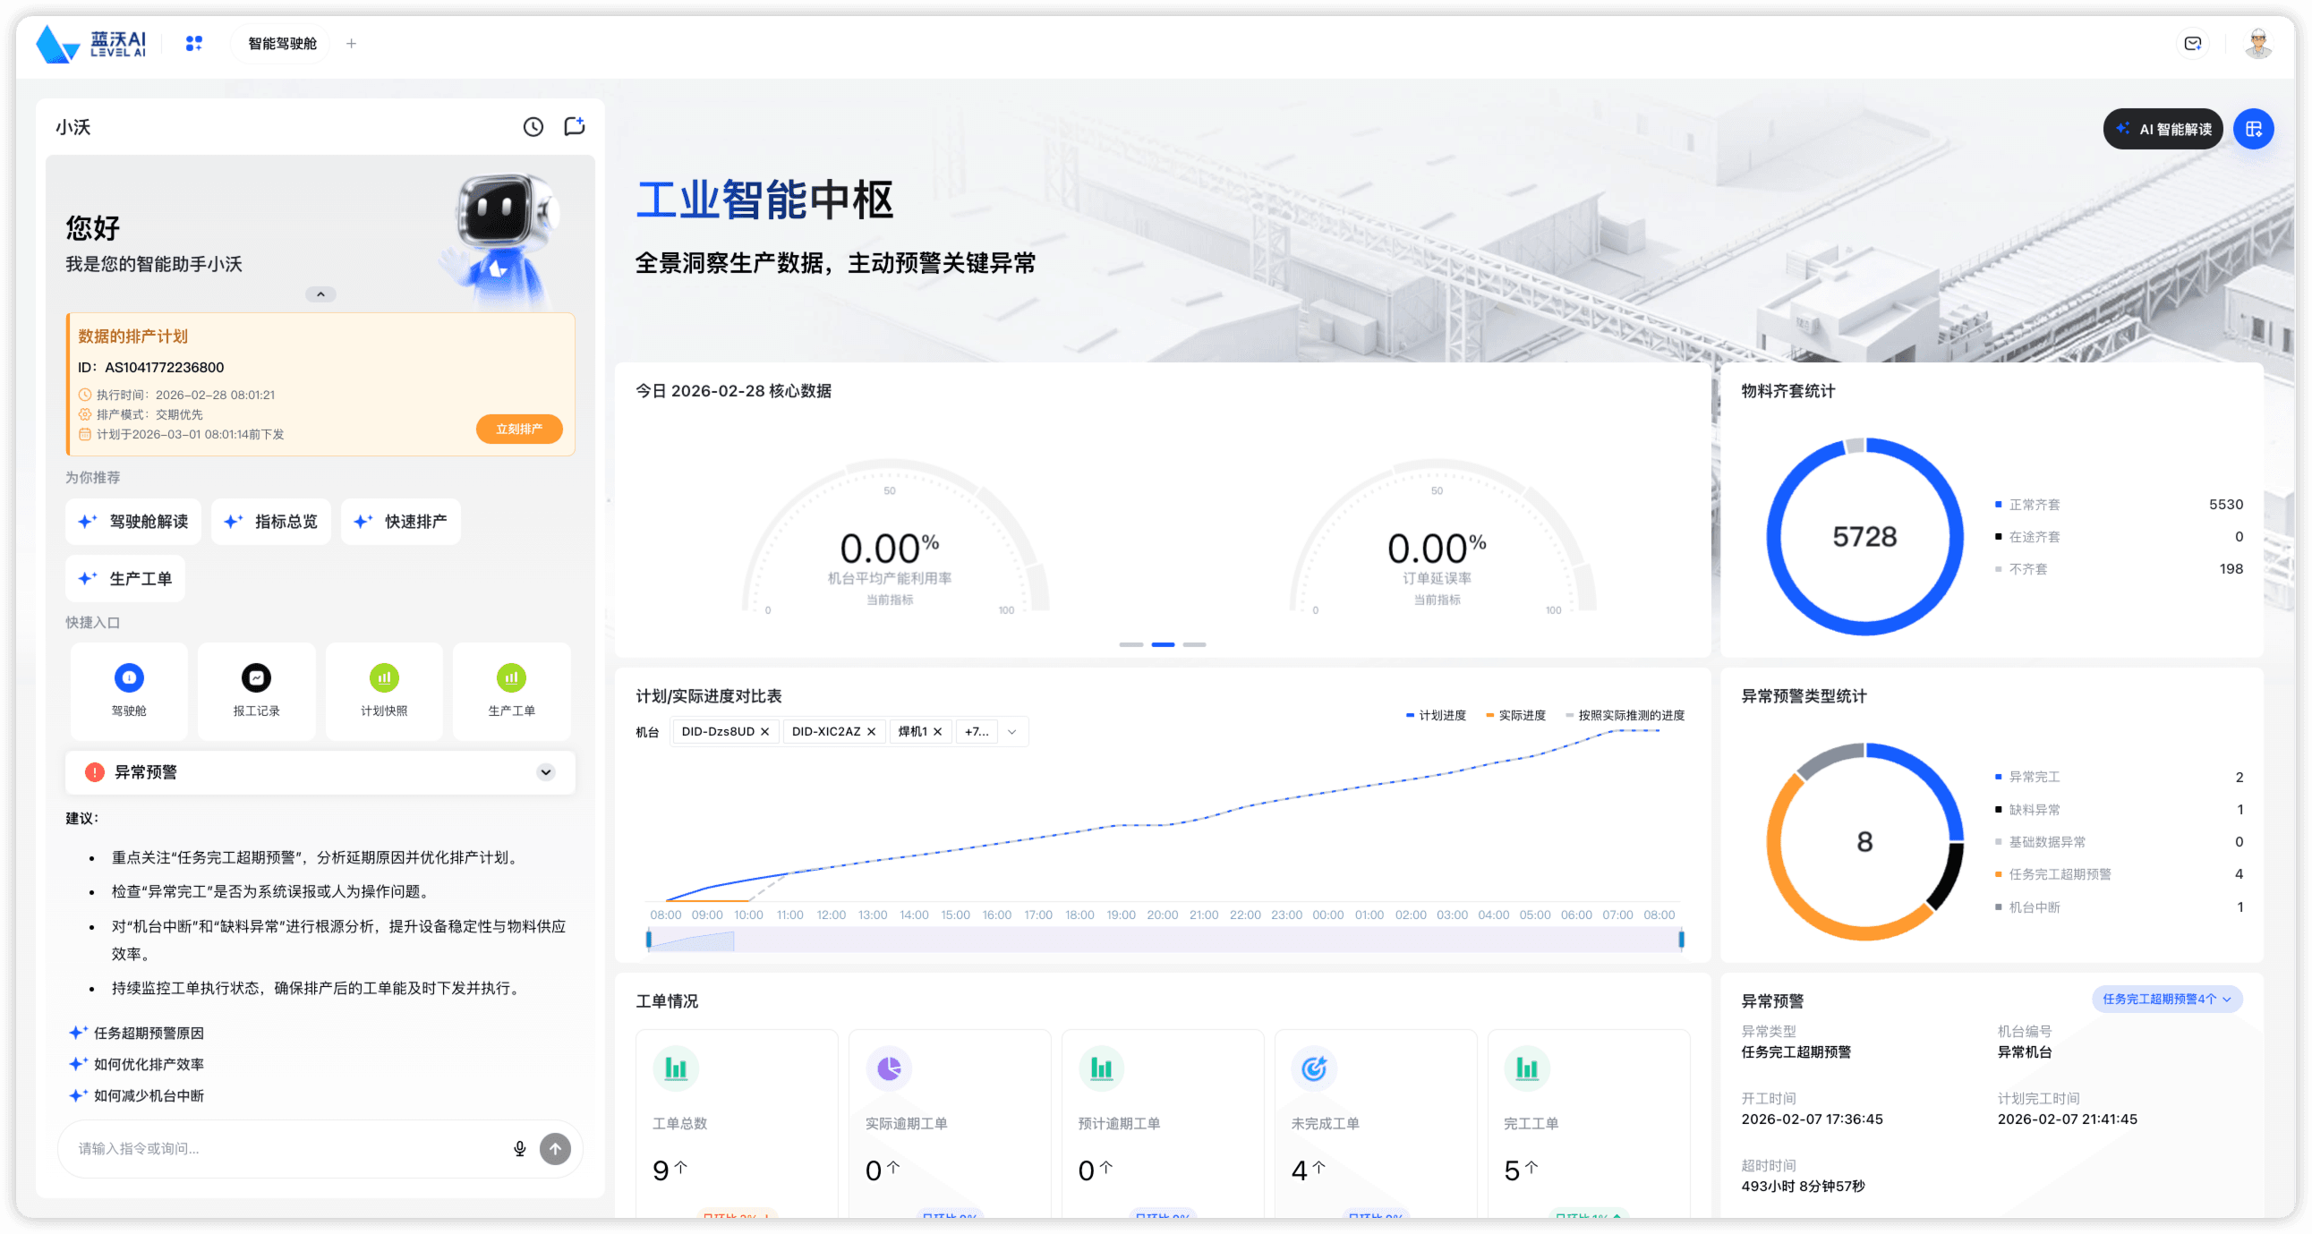Viewport: 2312px width, 1234px height.
Task: Open the 计划快照 quick entry
Action: point(383,691)
